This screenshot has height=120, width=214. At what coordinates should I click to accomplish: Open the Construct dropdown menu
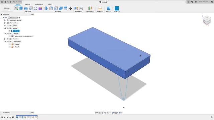[x=90, y=12]
